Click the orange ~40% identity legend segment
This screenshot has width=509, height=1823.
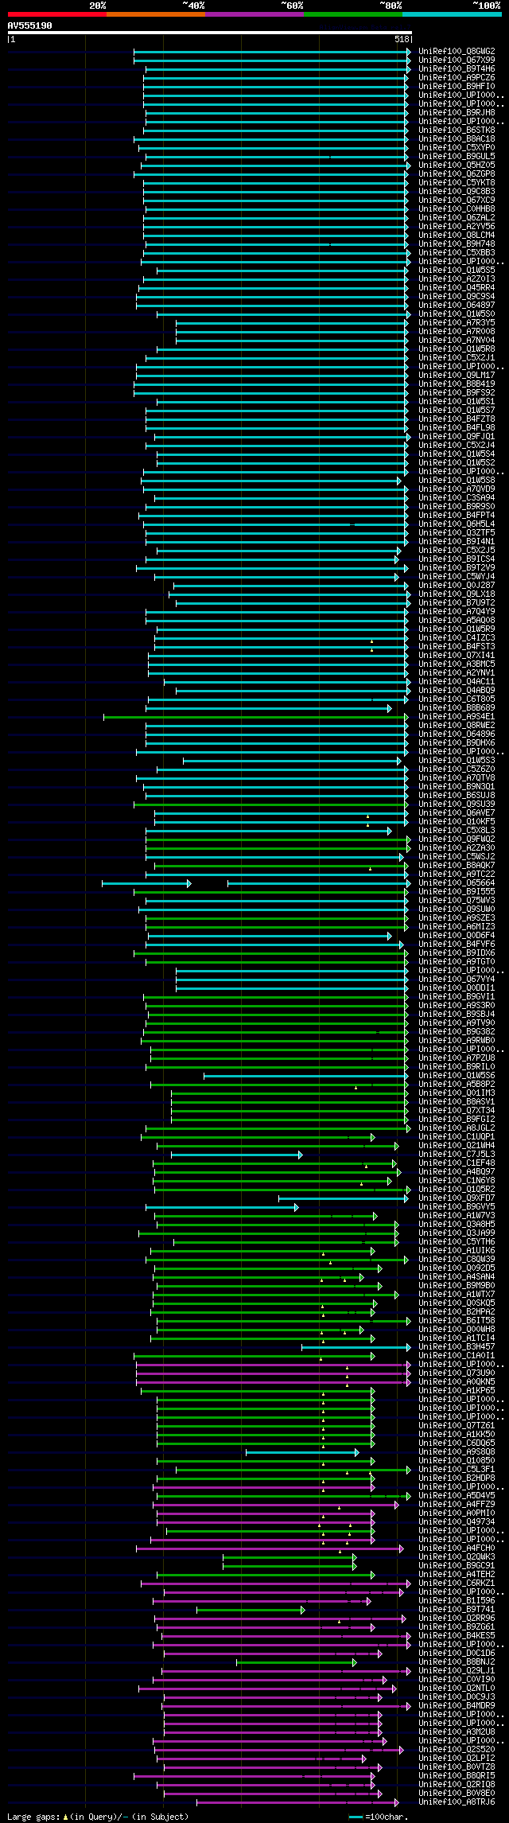[155, 14]
